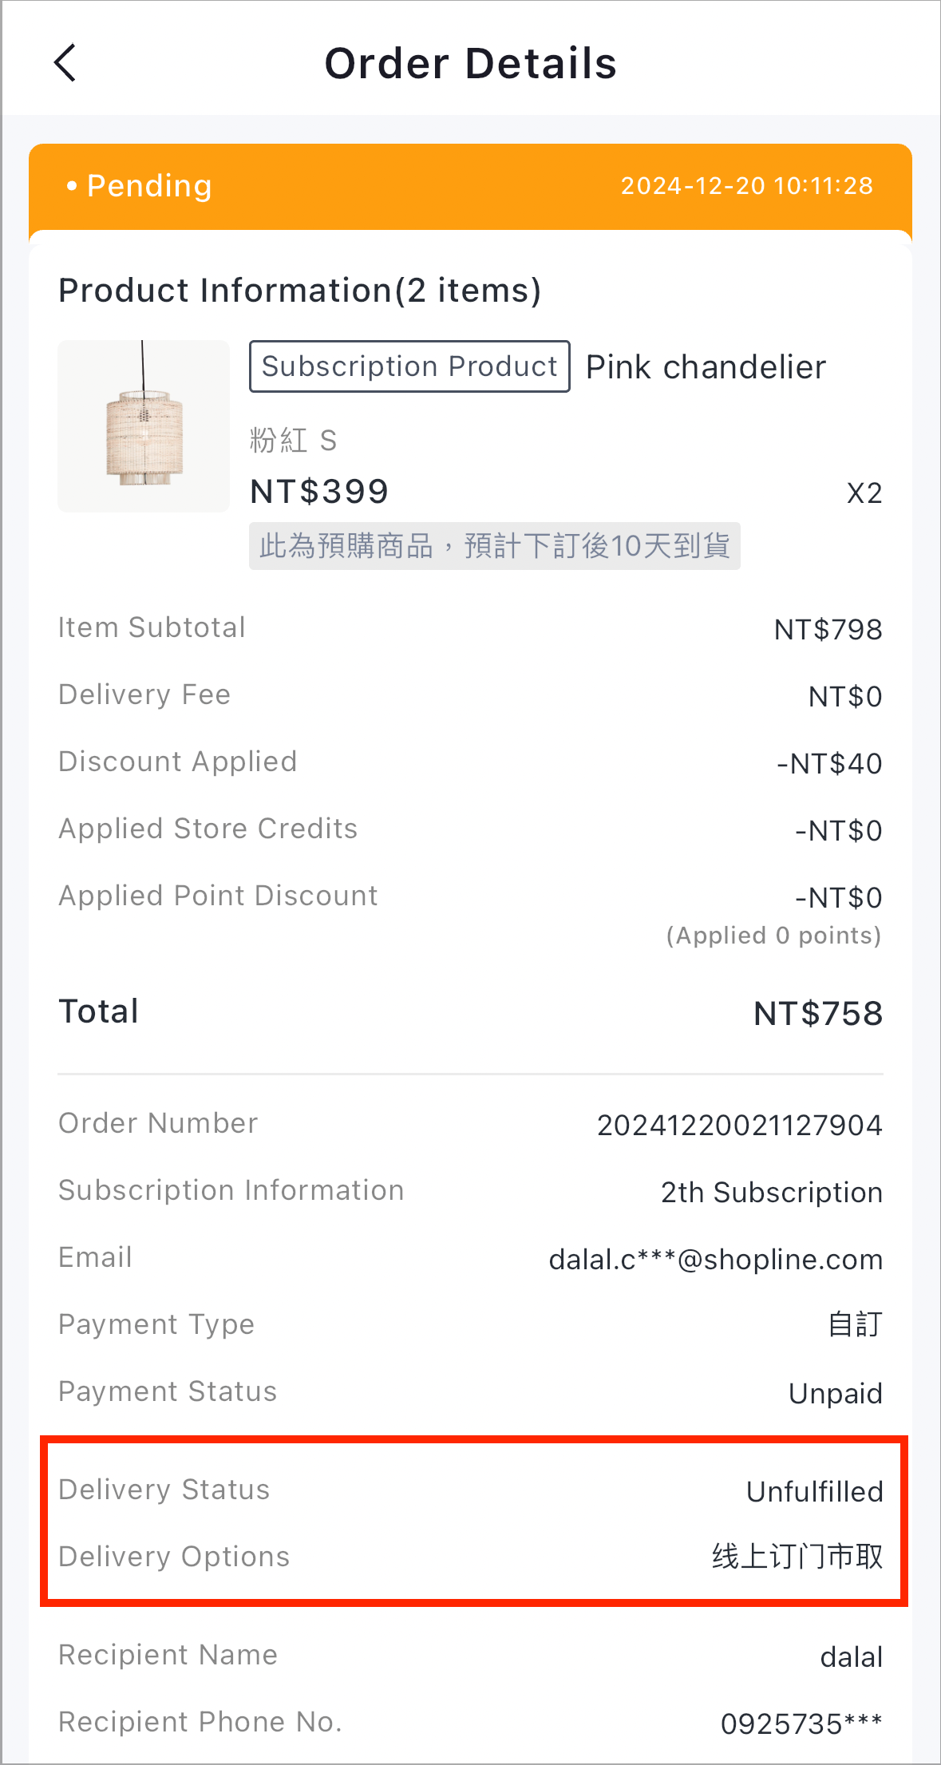This screenshot has height=1765, width=941.
Task: Tap the Total amount NT$758
Action: (818, 1014)
